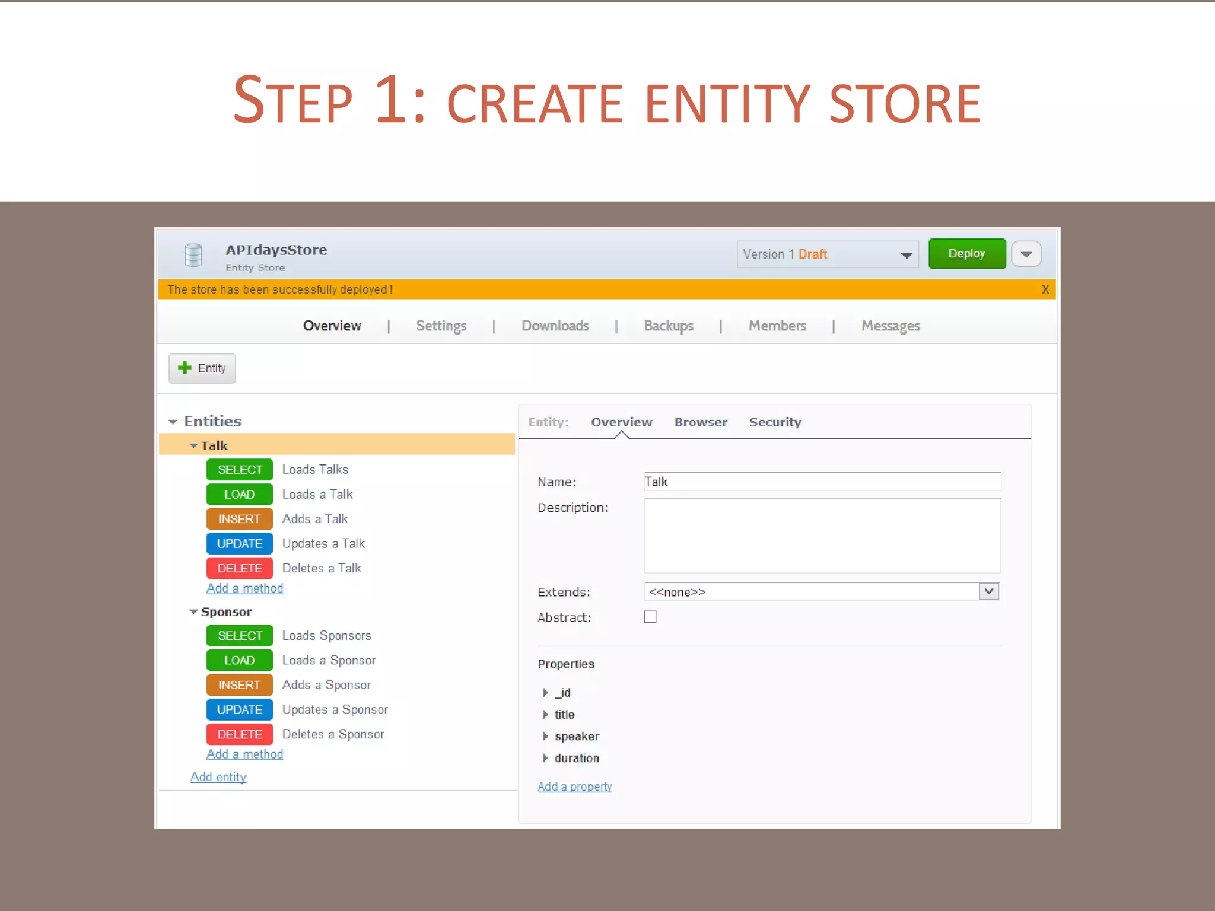Select the SELECT method Loads Sponsors

[x=240, y=635]
